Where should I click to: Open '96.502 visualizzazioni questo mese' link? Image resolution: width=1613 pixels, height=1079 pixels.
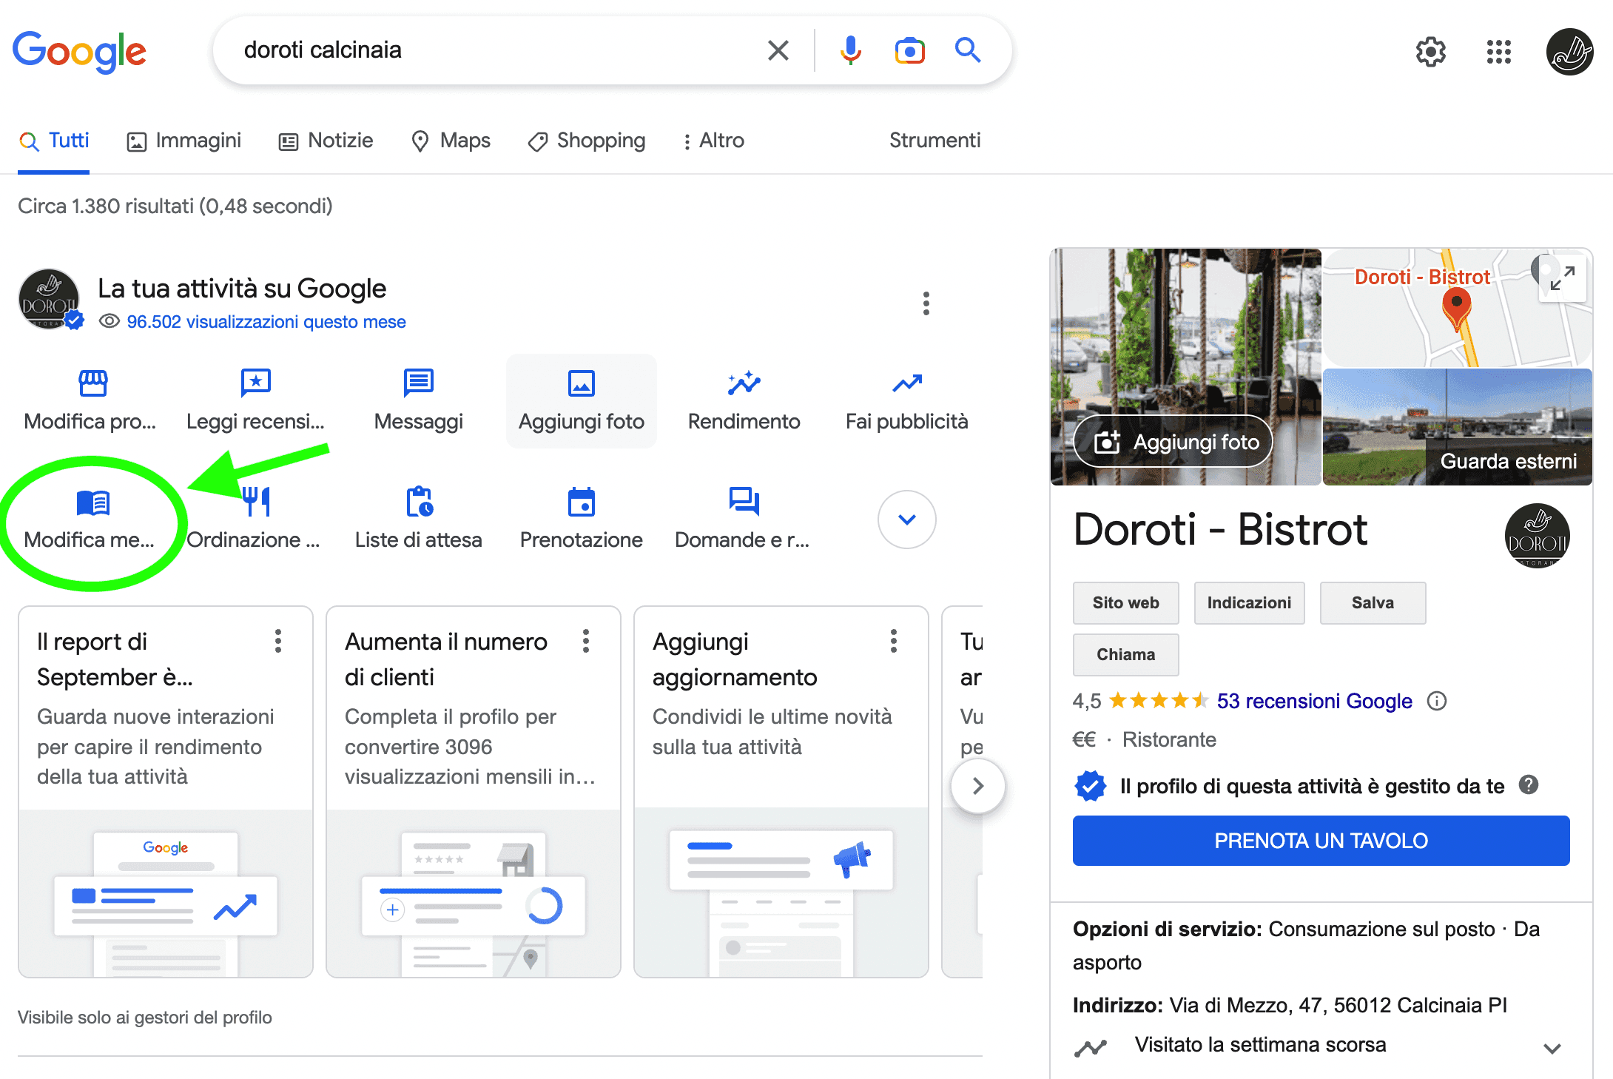click(x=266, y=322)
